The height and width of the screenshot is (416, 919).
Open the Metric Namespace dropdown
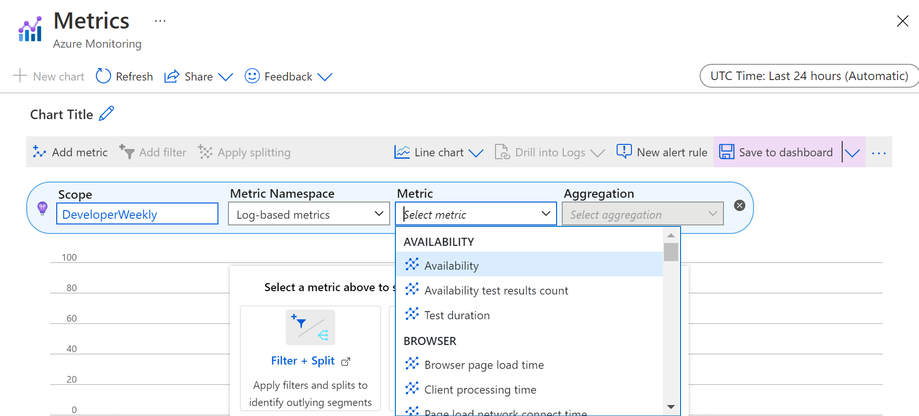tap(309, 214)
